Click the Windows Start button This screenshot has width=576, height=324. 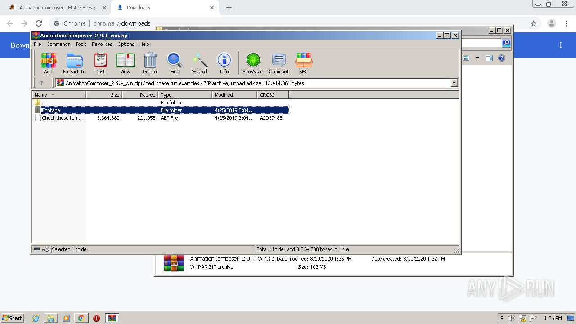pyautogui.click(x=12, y=318)
